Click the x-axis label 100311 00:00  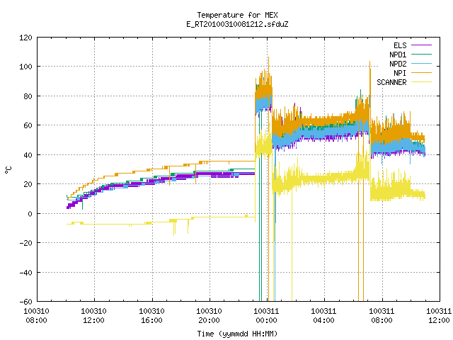266,316
